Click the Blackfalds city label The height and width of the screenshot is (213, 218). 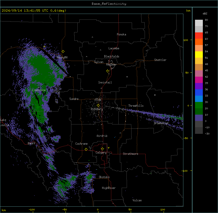point(112,56)
